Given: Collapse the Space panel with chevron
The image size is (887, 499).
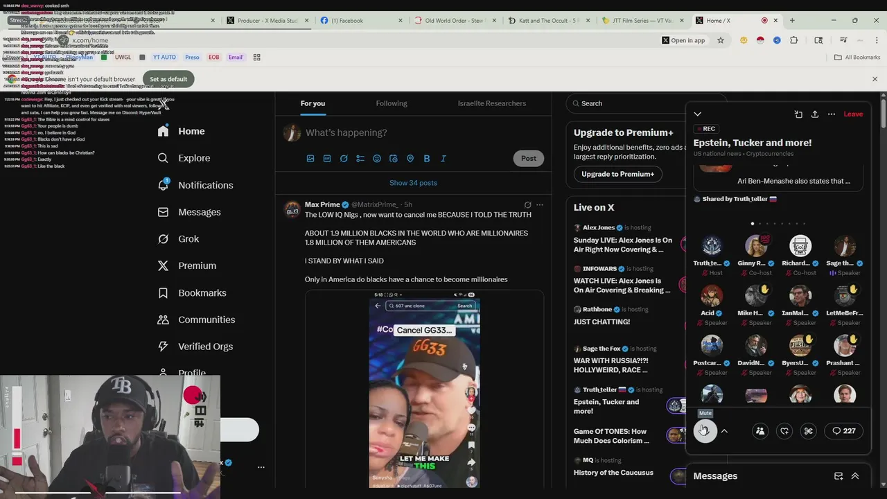Looking at the screenshot, I should coord(698,114).
